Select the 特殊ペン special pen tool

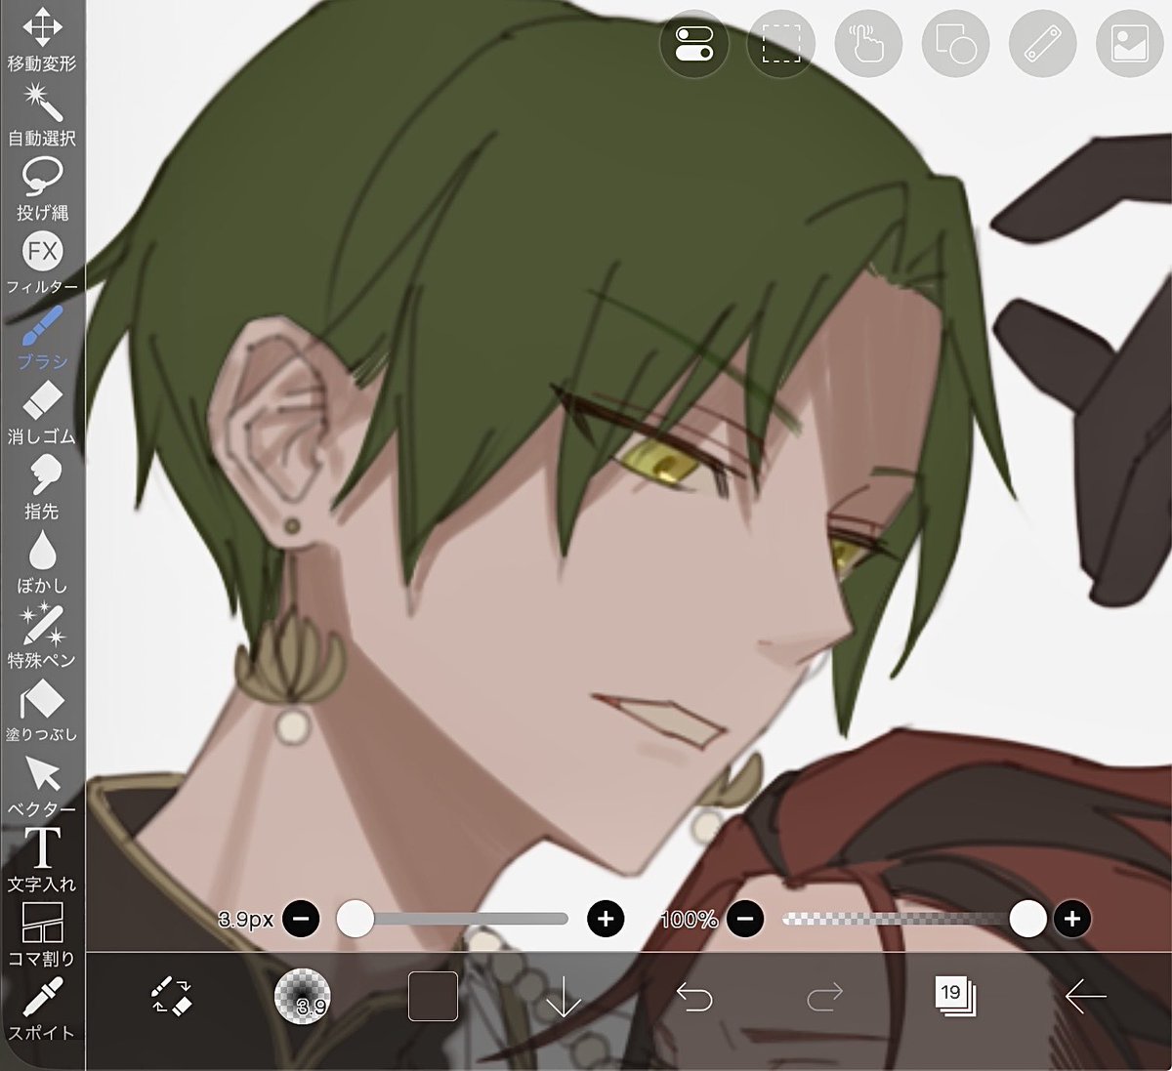[x=42, y=636]
